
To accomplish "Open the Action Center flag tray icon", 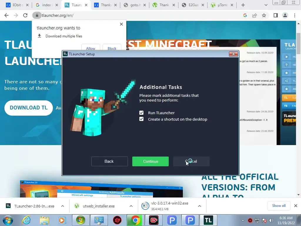I will (x=264, y=220).
